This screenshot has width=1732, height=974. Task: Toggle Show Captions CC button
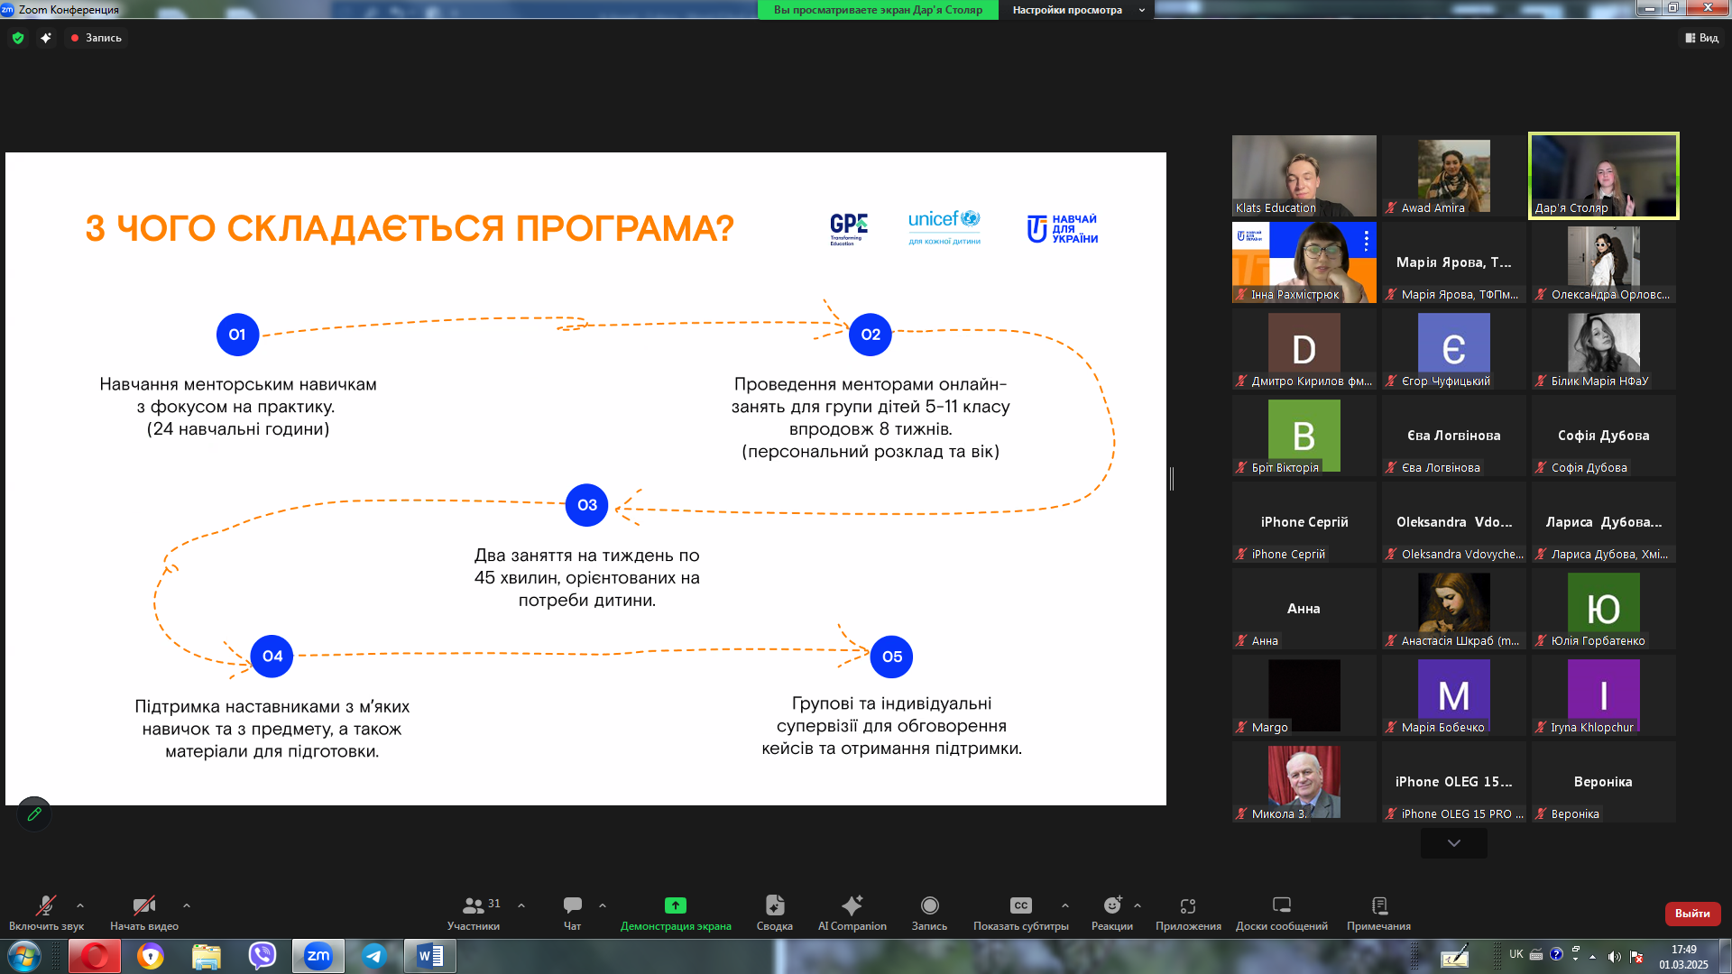tap(1020, 905)
